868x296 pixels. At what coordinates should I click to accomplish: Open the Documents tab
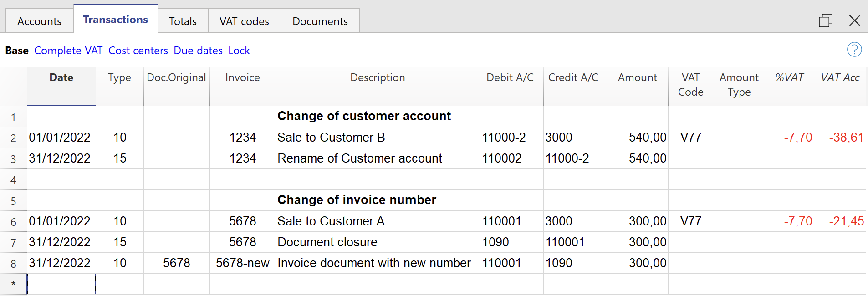320,21
